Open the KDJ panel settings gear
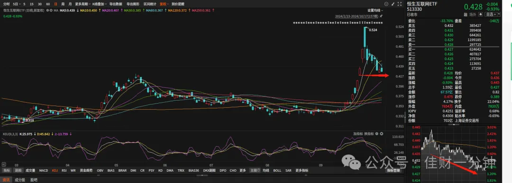 coord(377,134)
